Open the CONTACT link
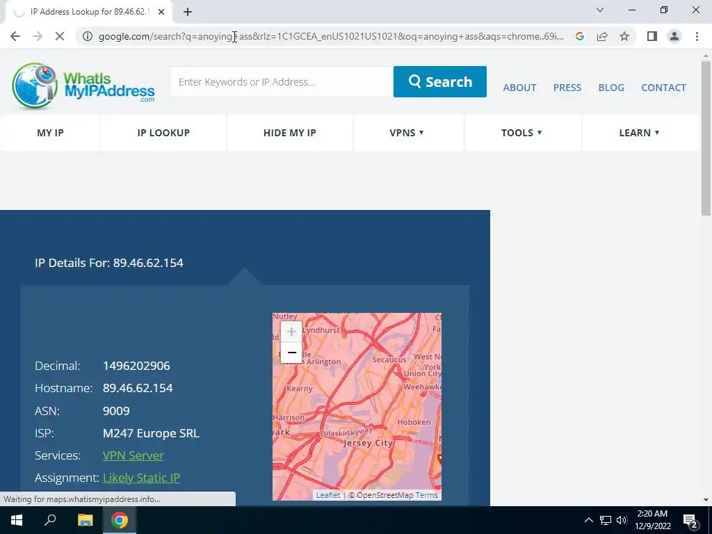712x534 pixels. (x=663, y=88)
